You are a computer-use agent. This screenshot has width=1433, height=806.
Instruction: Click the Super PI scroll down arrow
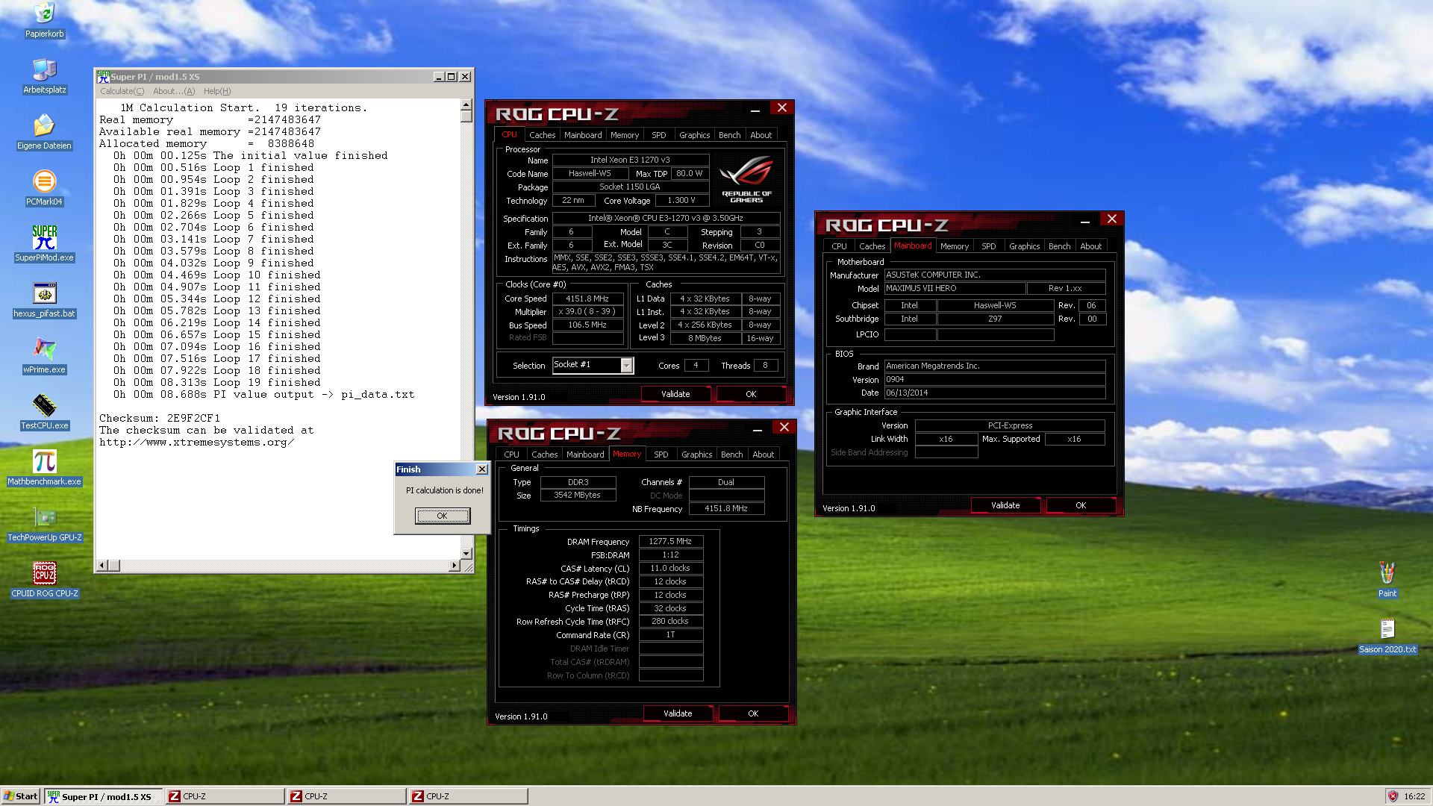(x=466, y=553)
